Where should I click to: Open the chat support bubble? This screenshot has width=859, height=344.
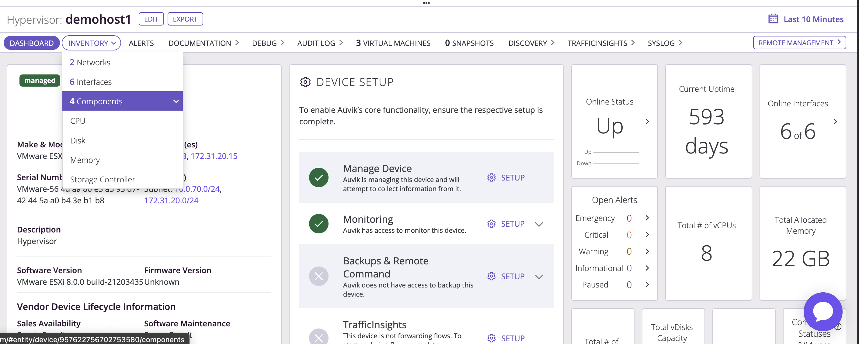(x=823, y=312)
